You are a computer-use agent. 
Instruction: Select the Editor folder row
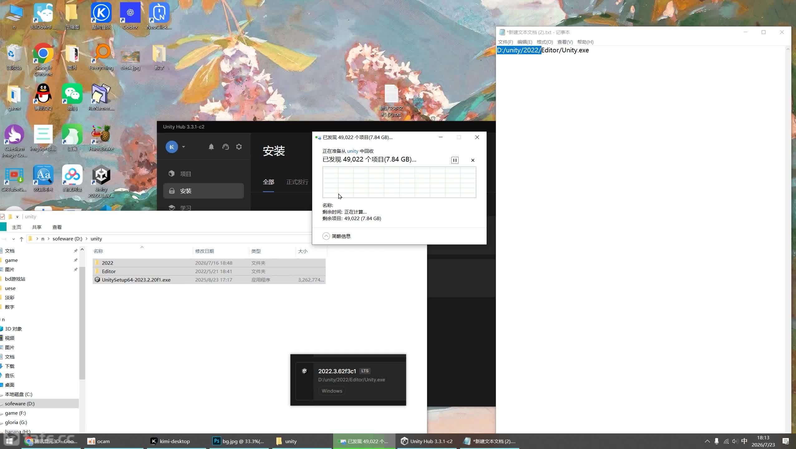click(209, 271)
